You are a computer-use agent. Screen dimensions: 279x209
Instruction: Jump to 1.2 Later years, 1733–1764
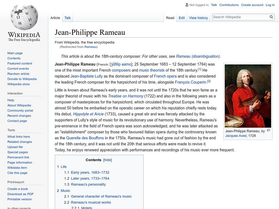[x=90, y=178]
